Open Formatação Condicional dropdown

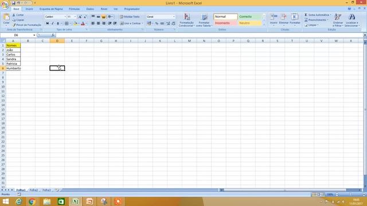click(186, 21)
